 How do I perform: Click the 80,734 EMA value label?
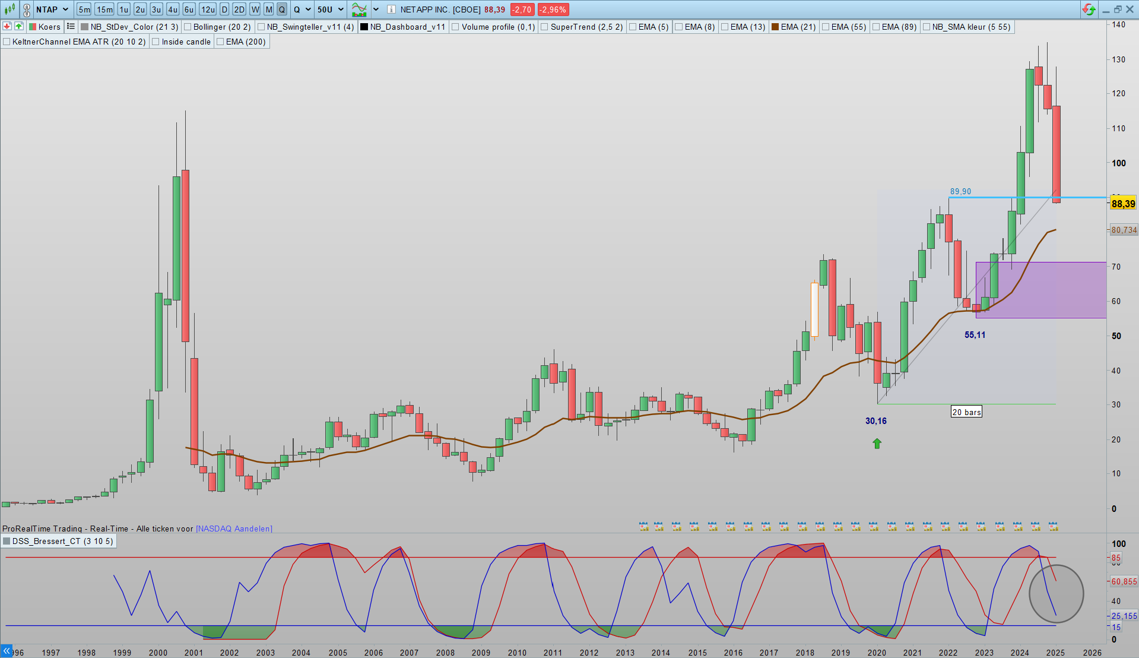(x=1124, y=230)
